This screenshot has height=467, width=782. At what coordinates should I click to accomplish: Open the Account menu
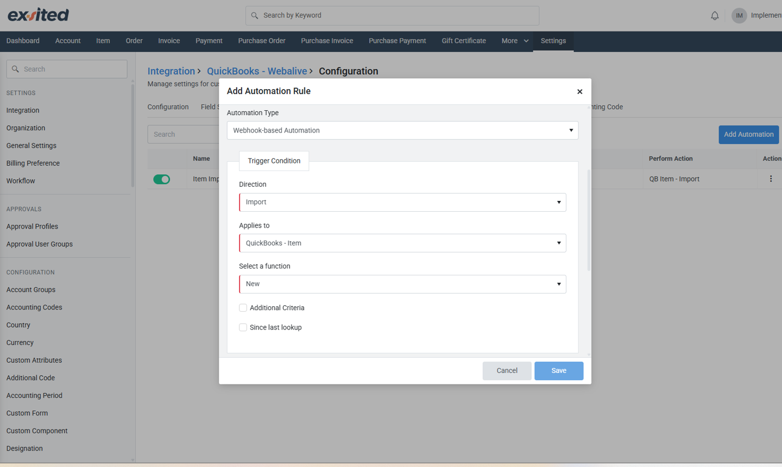coord(68,41)
